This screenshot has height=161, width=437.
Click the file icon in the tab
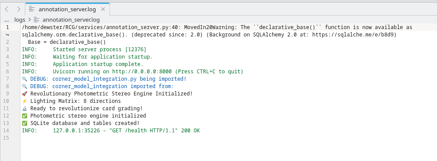tap(32, 9)
